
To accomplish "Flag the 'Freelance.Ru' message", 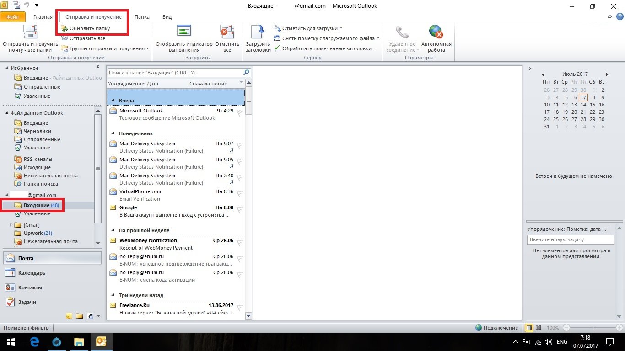I will point(239,308).
